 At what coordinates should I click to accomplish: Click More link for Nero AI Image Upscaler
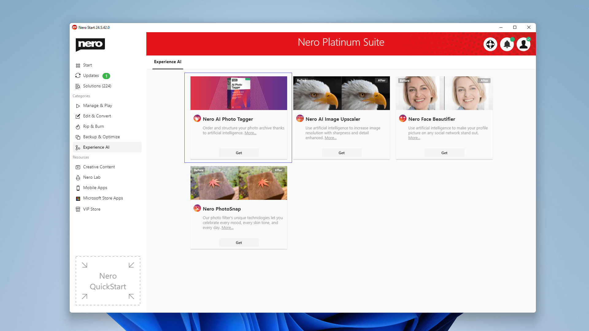330,138
